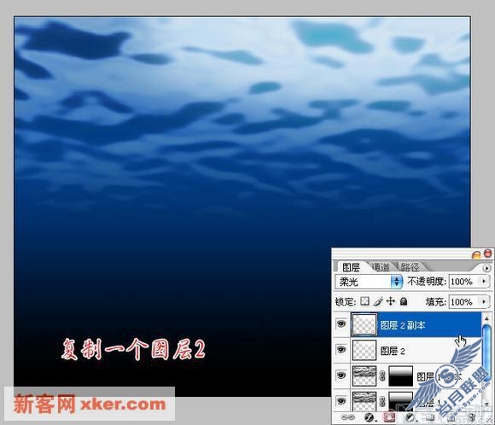Click the lock position move icon
The height and width of the screenshot is (425, 495).
tap(391, 301)
